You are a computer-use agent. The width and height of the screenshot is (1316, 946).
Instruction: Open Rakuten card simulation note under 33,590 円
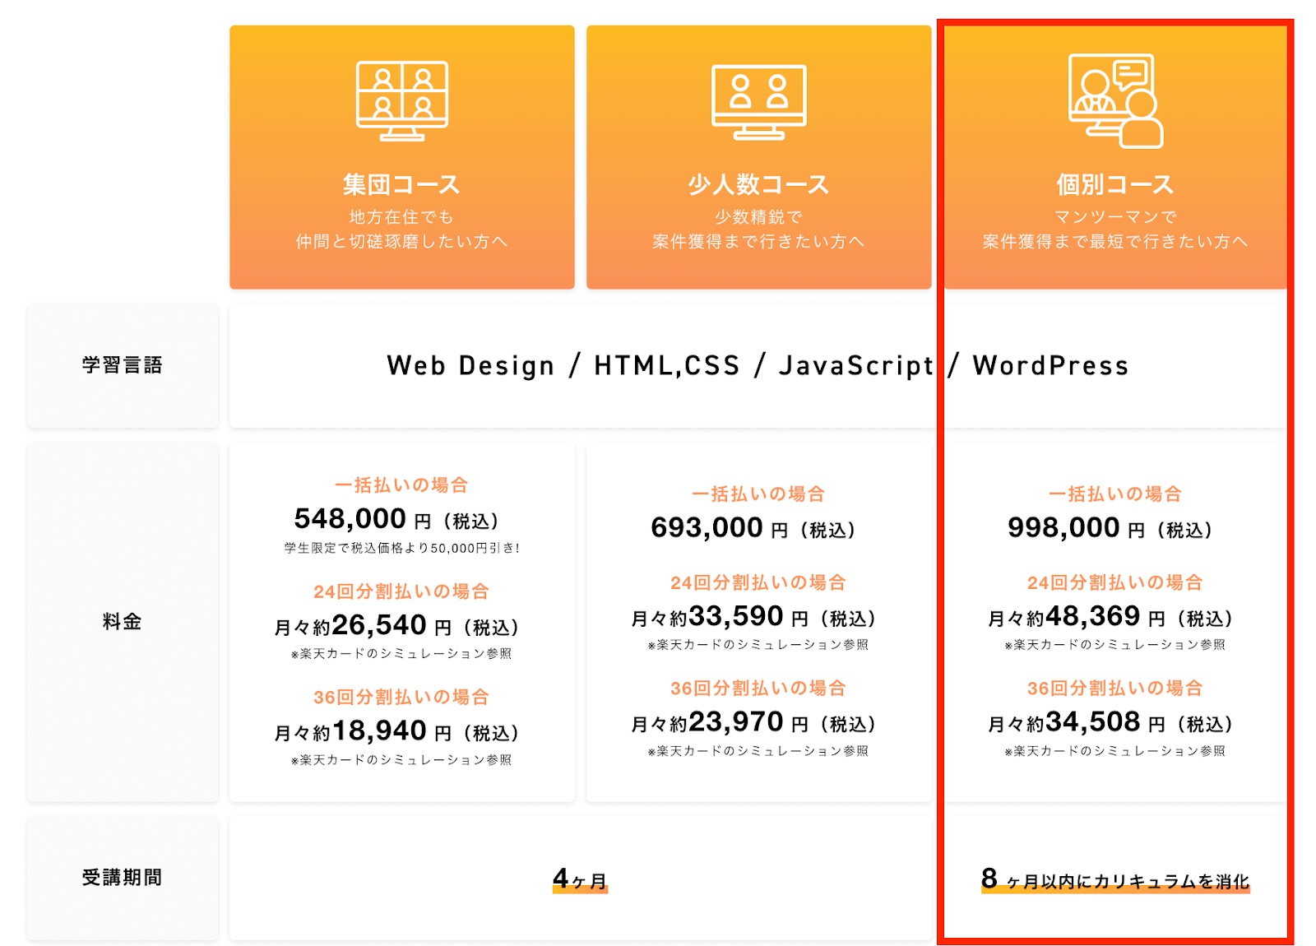(758, 645)
